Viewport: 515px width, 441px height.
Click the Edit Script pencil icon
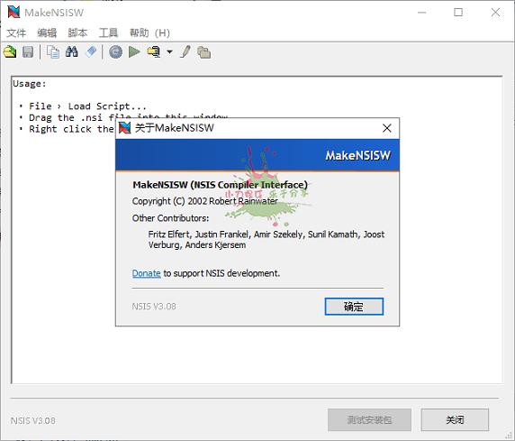click(185, 51)
